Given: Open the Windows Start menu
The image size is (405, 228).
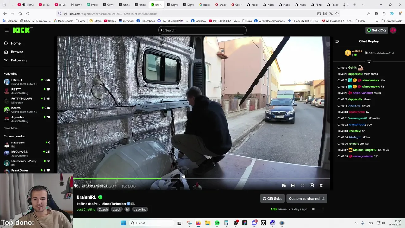Looking at the screenshot, I should (123, 223).
